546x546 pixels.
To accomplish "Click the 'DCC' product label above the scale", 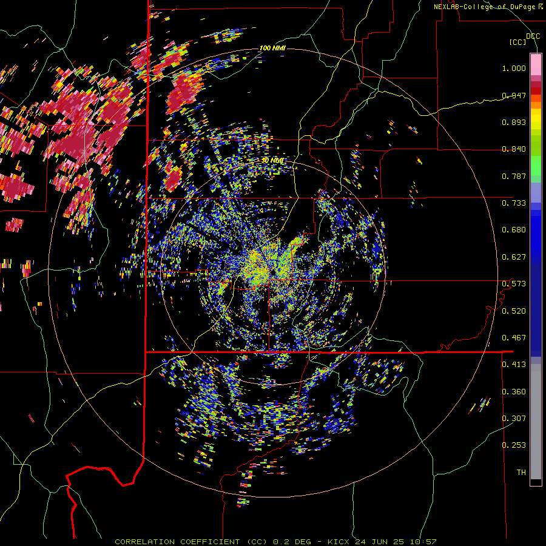I will tap(533, 36).
